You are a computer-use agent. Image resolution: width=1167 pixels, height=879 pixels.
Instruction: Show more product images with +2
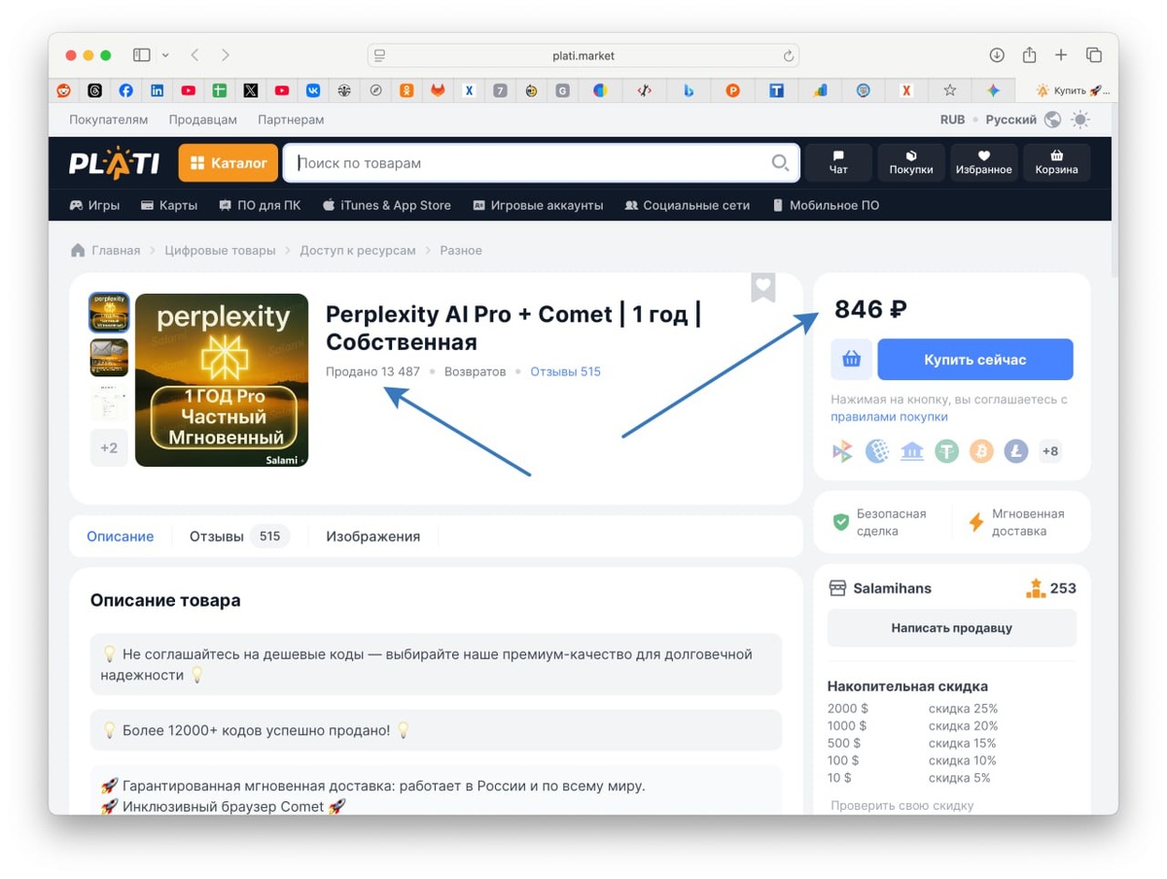pos(109,448)
